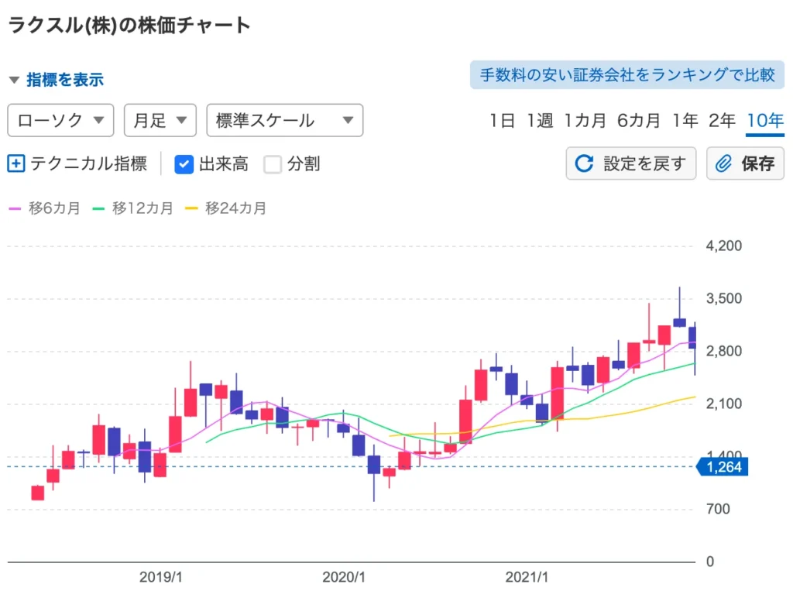The height and width of the screenshot is (591, 793).
Task: Click the 2,800 y-axis value
Action: coord(724,351)
